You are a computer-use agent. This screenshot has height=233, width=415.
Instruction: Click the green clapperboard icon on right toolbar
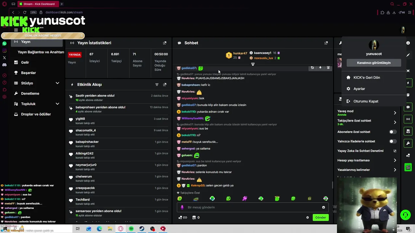pos(408,167)
